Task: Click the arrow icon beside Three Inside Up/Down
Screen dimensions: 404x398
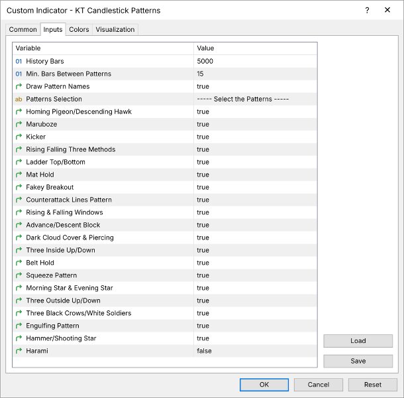Action: point(19,250)
